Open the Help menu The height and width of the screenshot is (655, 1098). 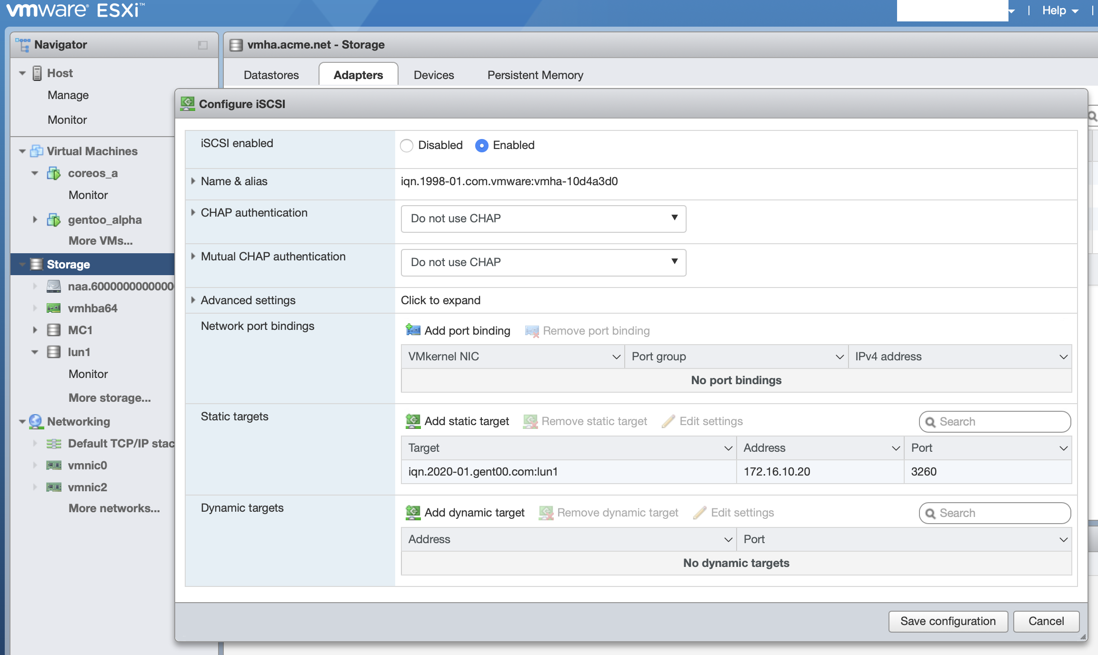pos(1060,10)
